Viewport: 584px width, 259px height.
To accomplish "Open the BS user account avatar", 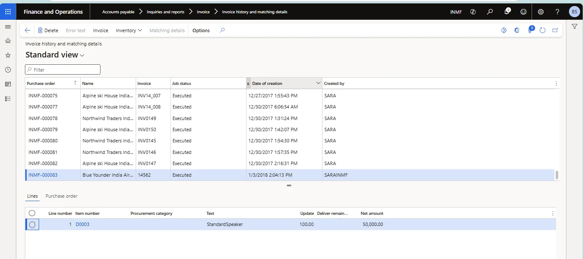I will [574, 12].
